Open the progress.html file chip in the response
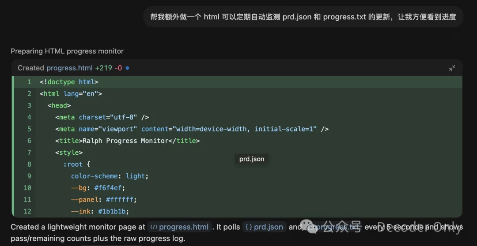Viewport: 477px width, 246px height. click(x=179, y=227)
